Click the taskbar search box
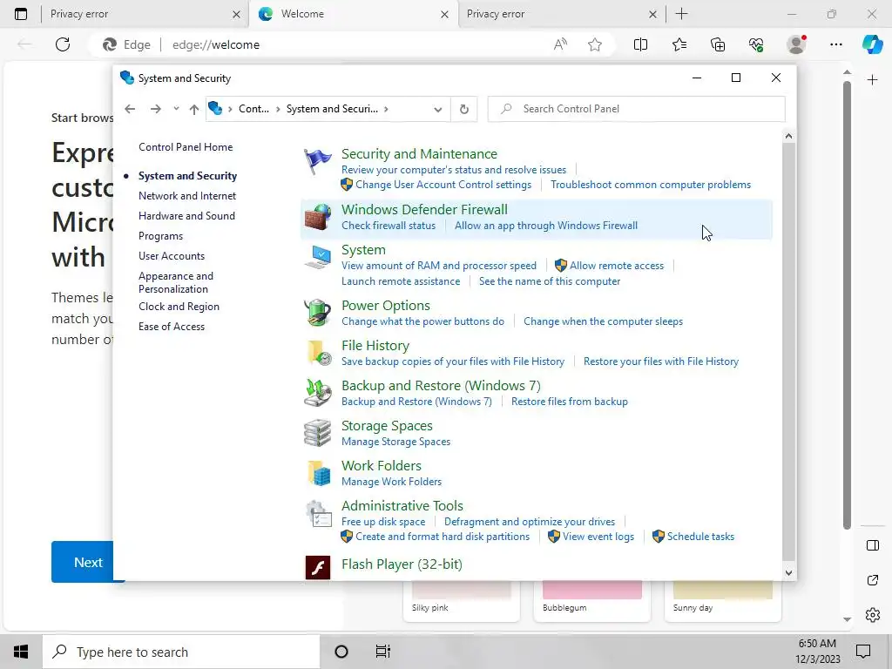The image size is (892, 669). [181, 652]
